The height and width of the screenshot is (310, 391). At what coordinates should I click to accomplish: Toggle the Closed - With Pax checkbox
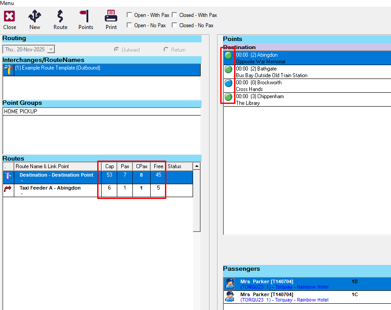(174, 15)
